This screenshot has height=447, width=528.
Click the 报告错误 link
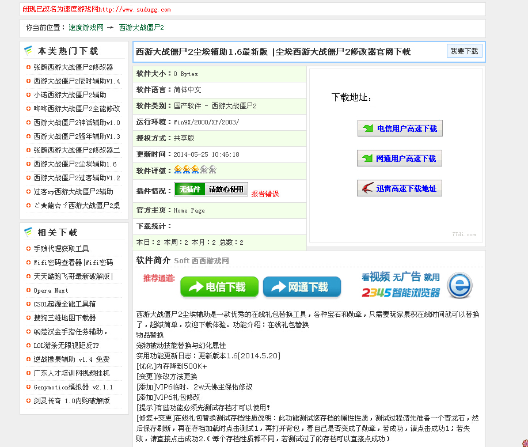pos(265,194)
